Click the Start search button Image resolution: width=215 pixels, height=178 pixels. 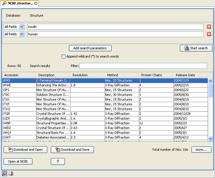click(x=196, y=48)
